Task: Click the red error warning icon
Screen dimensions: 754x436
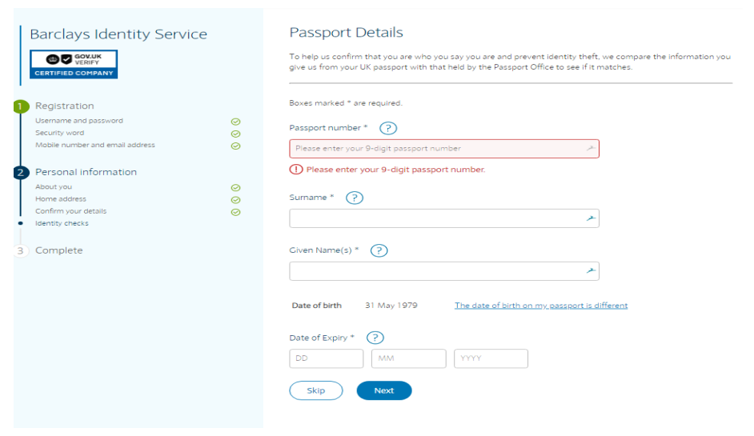Action: [296, 170]
